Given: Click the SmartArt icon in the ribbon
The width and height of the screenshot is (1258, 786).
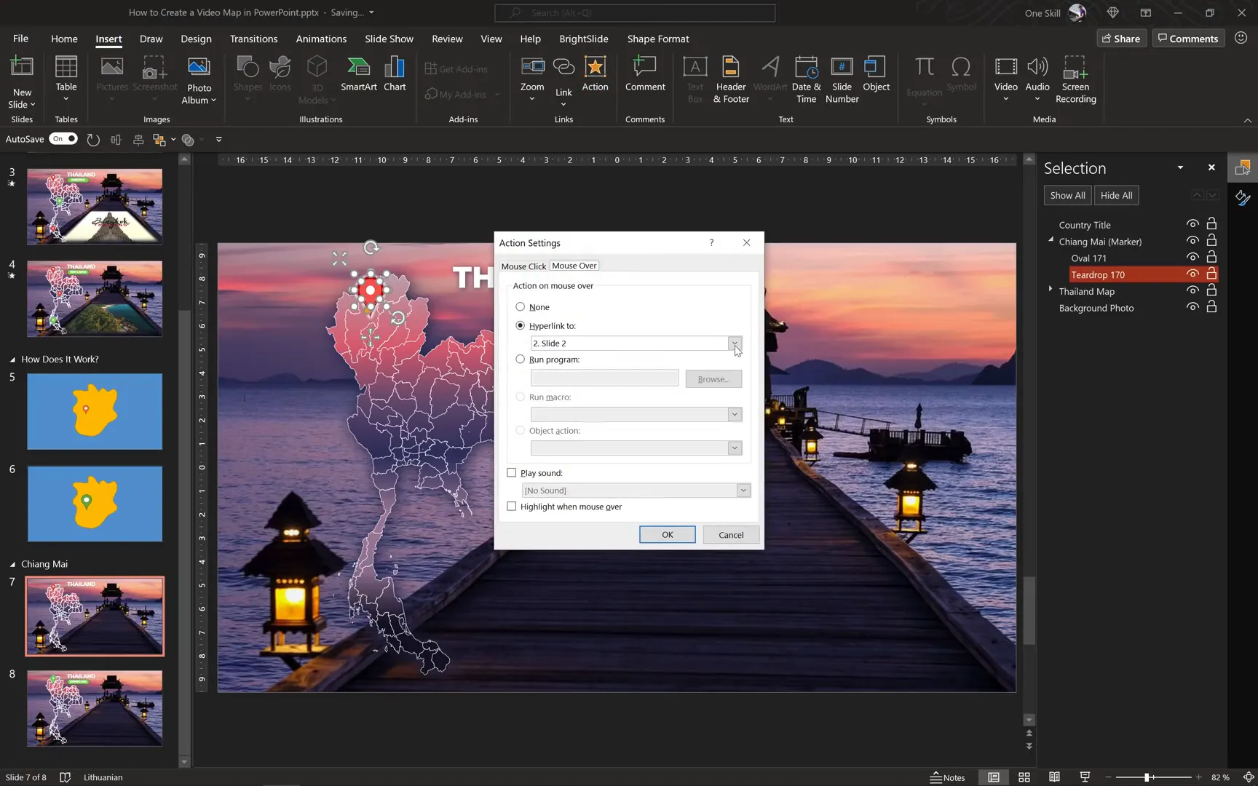Looking at the screenshot, I should point(358,74).
